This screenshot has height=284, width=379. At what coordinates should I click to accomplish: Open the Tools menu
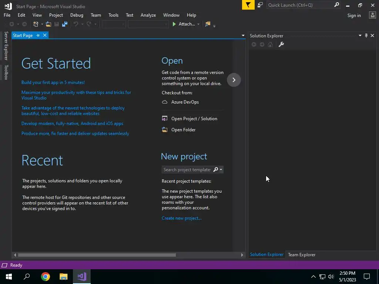[x=113, y=15]
